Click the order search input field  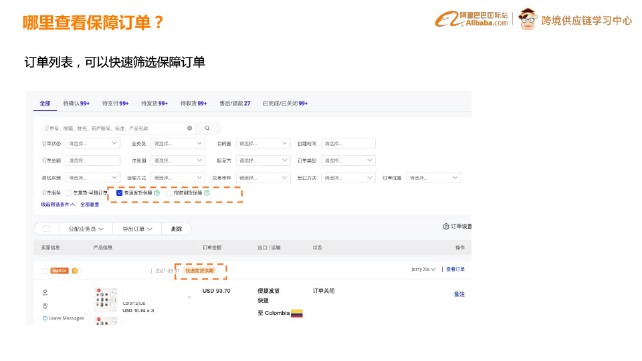[x=114, y=128]
